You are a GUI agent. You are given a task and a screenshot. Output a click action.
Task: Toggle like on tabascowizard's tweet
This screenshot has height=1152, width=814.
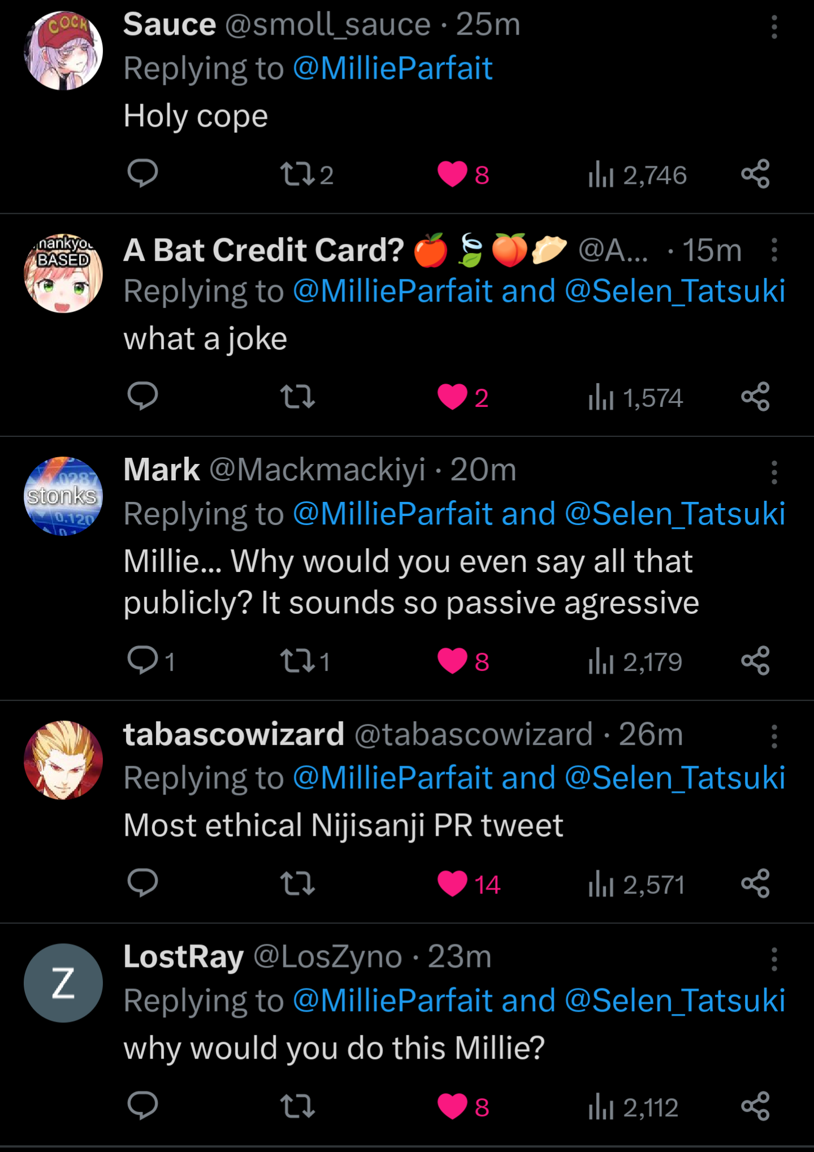[x=453, y=883]
